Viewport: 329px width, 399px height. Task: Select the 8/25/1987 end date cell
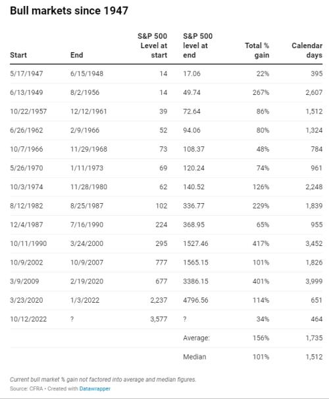(x=87, y=206)
